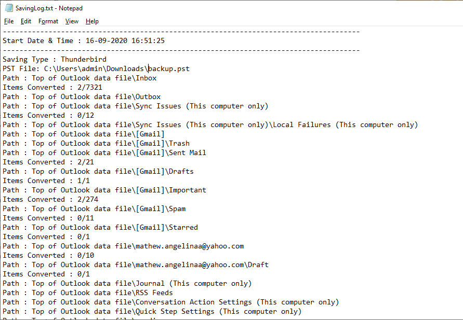
Task: Click the [Gmail]\Trash path line
Action: pyautogui.click(x=96, y=143)
